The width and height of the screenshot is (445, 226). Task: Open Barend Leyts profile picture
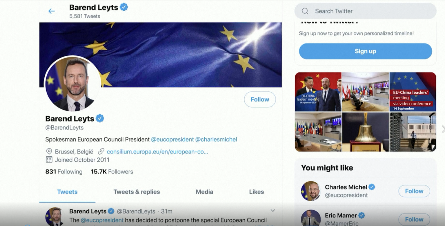[73, 84]
